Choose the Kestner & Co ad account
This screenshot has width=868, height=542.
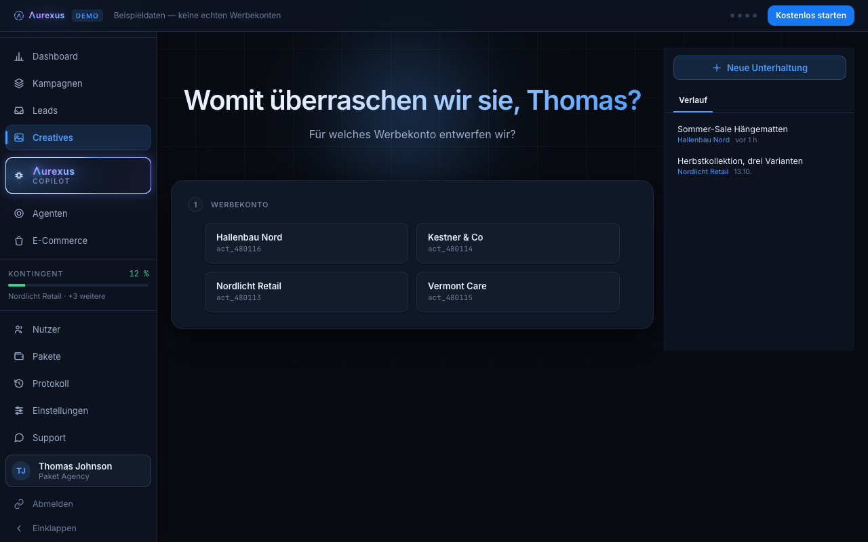[x=518, y=243]
